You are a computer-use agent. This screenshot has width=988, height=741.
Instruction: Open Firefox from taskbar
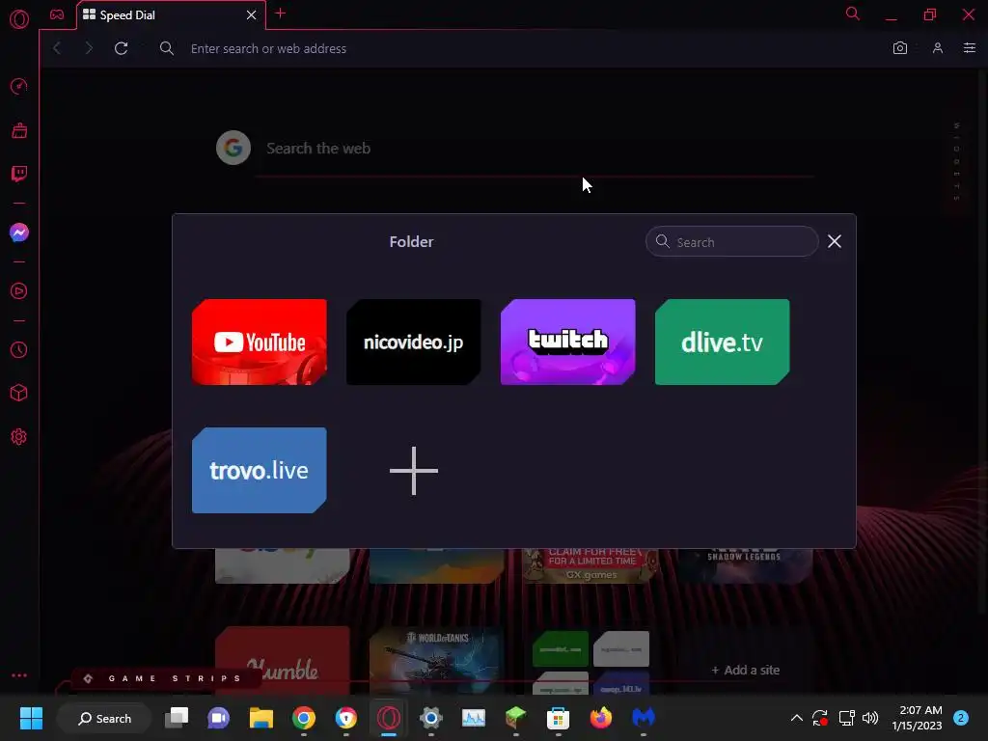pyautogui.click(x=600, y=718)
